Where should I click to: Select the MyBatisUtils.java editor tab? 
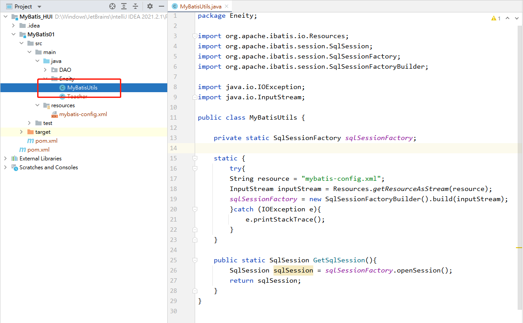click(200, 6)
